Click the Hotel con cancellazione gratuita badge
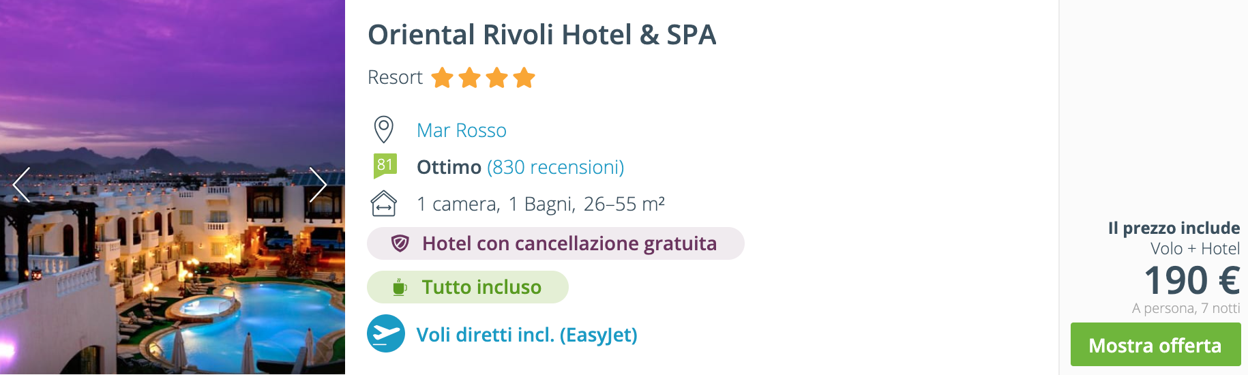Image resolution: width=1248 pixels, height=375 pixels. pos(556,243)
